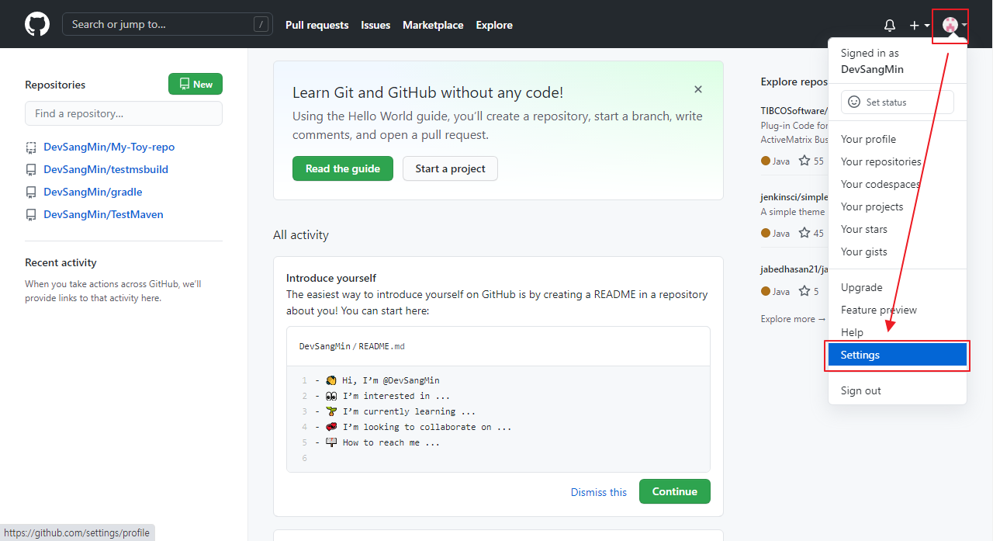Create a new repository with New button
Image resolution: width=993 pixels, height=541 pixels.
tap(195, 84)
